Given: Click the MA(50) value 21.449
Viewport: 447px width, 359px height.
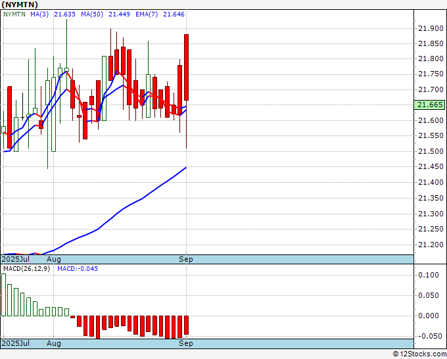Looking at the screenshot, I should pos(119,14).
